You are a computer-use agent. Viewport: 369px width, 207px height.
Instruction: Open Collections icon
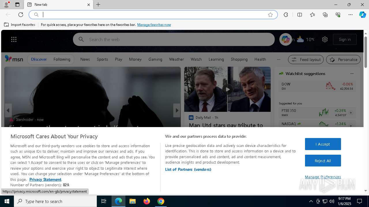coord(325,15)
